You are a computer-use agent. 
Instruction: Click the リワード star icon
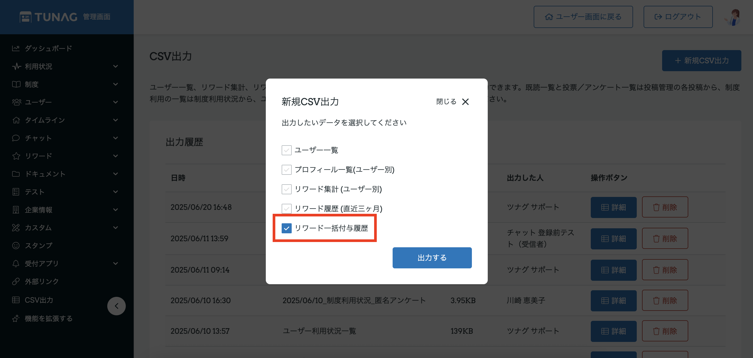click(x=16, y=156)
